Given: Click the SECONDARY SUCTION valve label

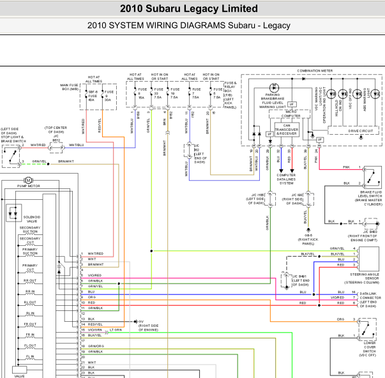Looking at the screenshot, I should click(x=30, y=230).
